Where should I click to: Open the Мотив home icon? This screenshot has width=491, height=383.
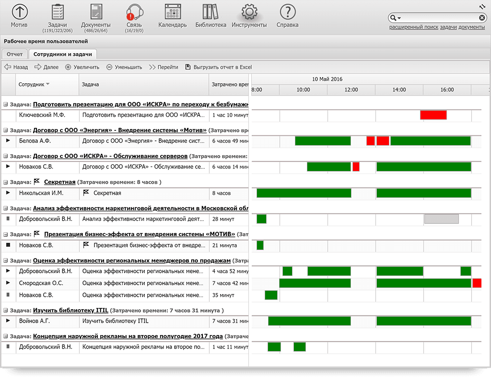[19, 12]
